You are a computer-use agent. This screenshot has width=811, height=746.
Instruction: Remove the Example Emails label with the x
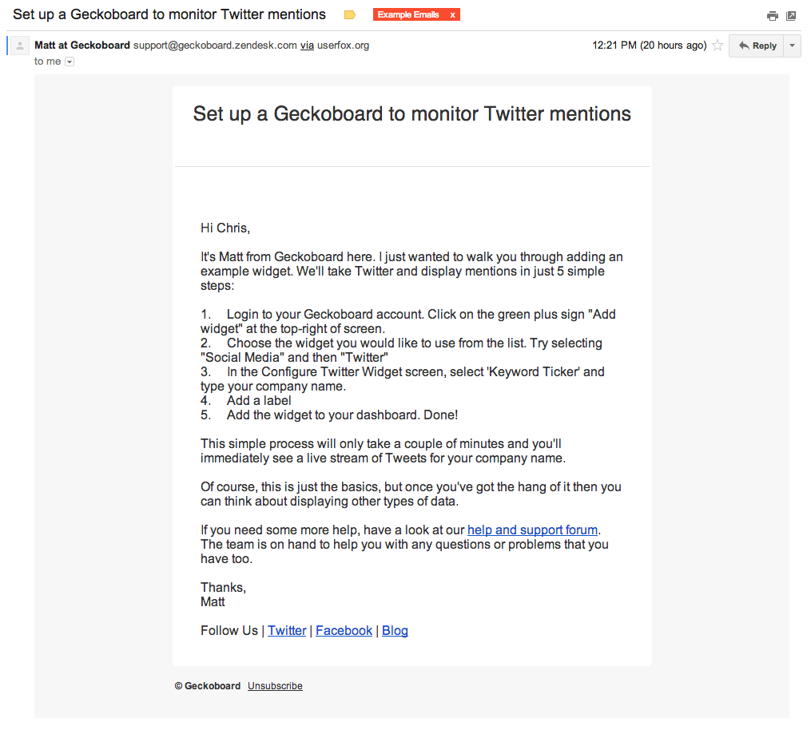click(453, 15)
